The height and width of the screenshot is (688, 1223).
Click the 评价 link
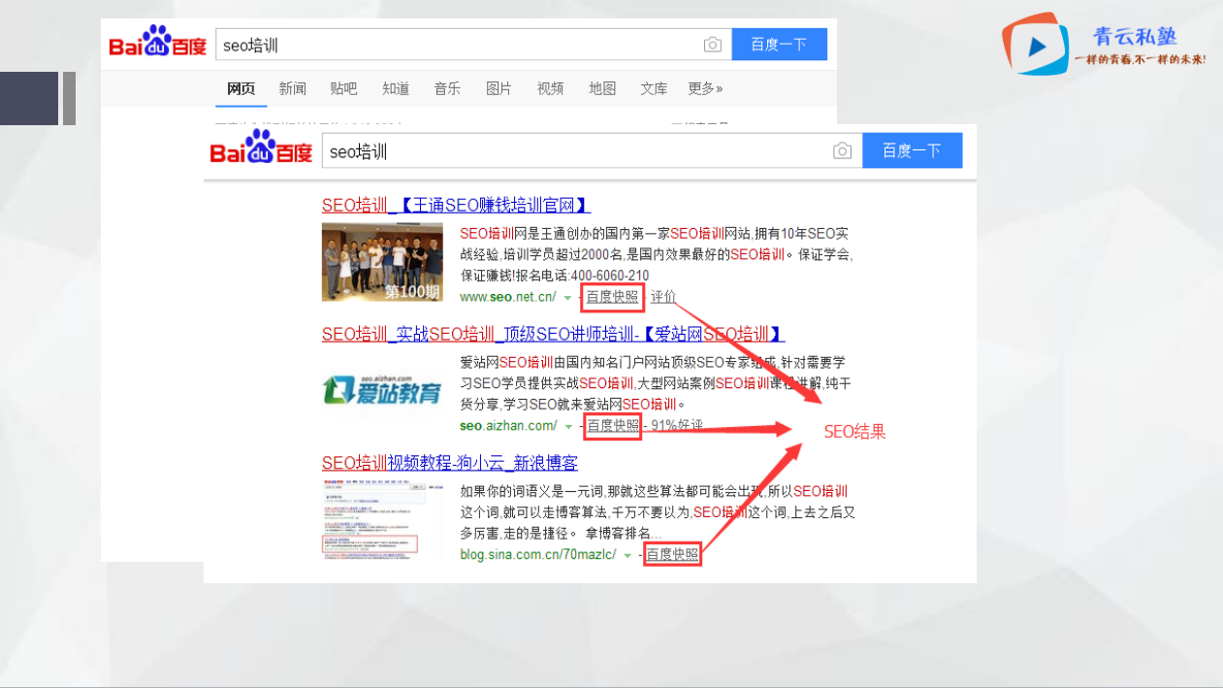pyautogui.click(x=663, y=297)
